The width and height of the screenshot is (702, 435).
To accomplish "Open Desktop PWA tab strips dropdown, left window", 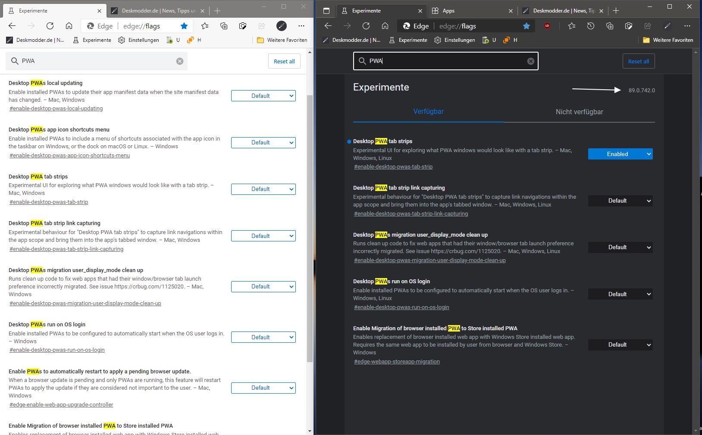I will click(x=263, y=189).
